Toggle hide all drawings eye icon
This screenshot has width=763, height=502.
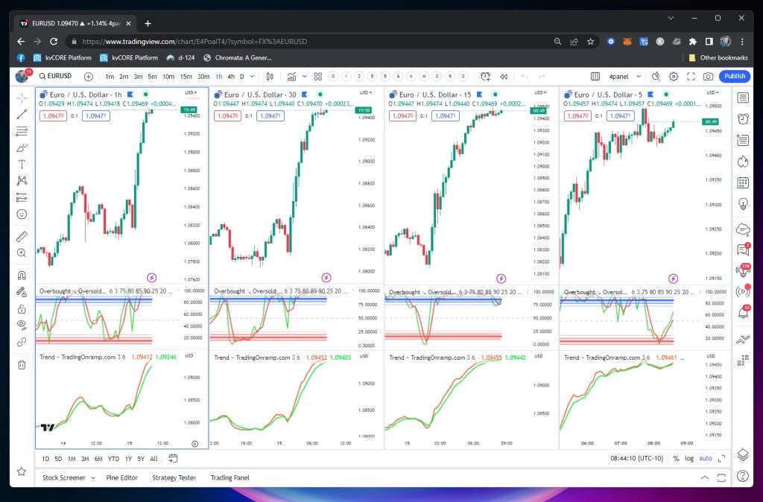pos(22,325)
